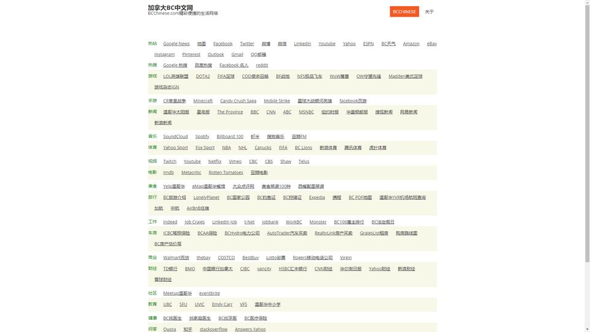Image resolution: width=590 pixels, height=332 pixels.
Task: Open the Rotten Tomatoes link
Action: coord(226,172)
